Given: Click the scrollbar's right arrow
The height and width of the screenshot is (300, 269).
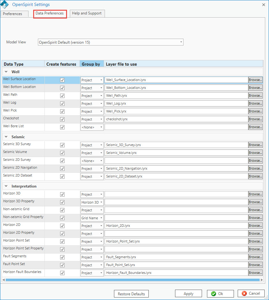Looking at the screenshot, I should click(262, 280).
